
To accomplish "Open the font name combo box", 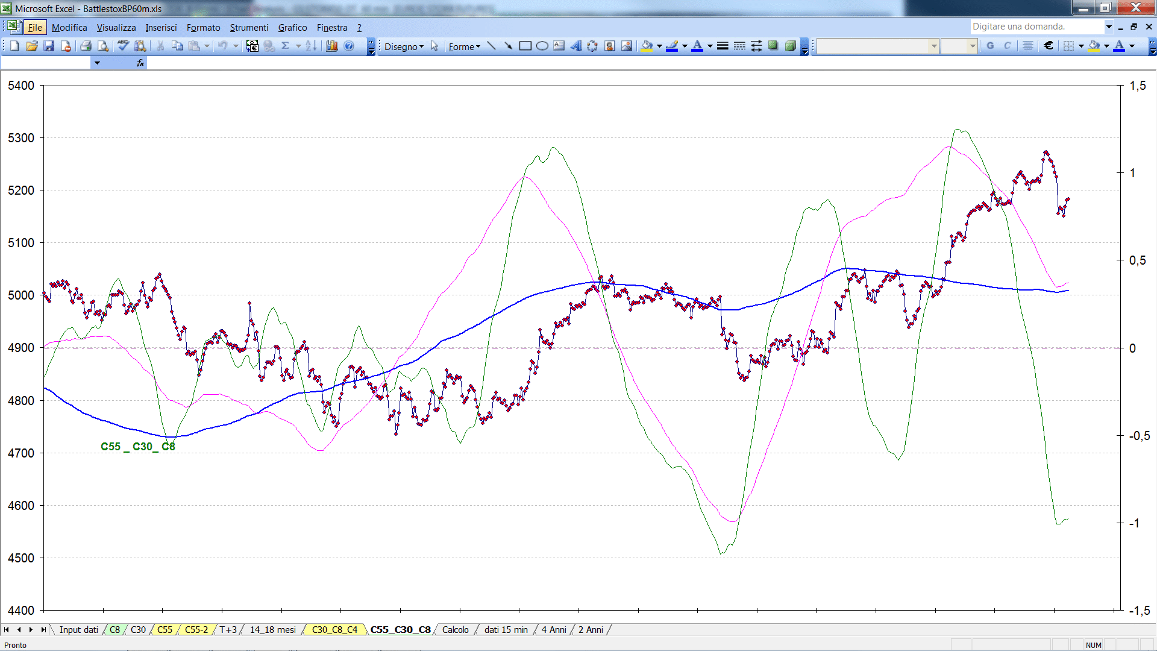I will pos(877,46).
